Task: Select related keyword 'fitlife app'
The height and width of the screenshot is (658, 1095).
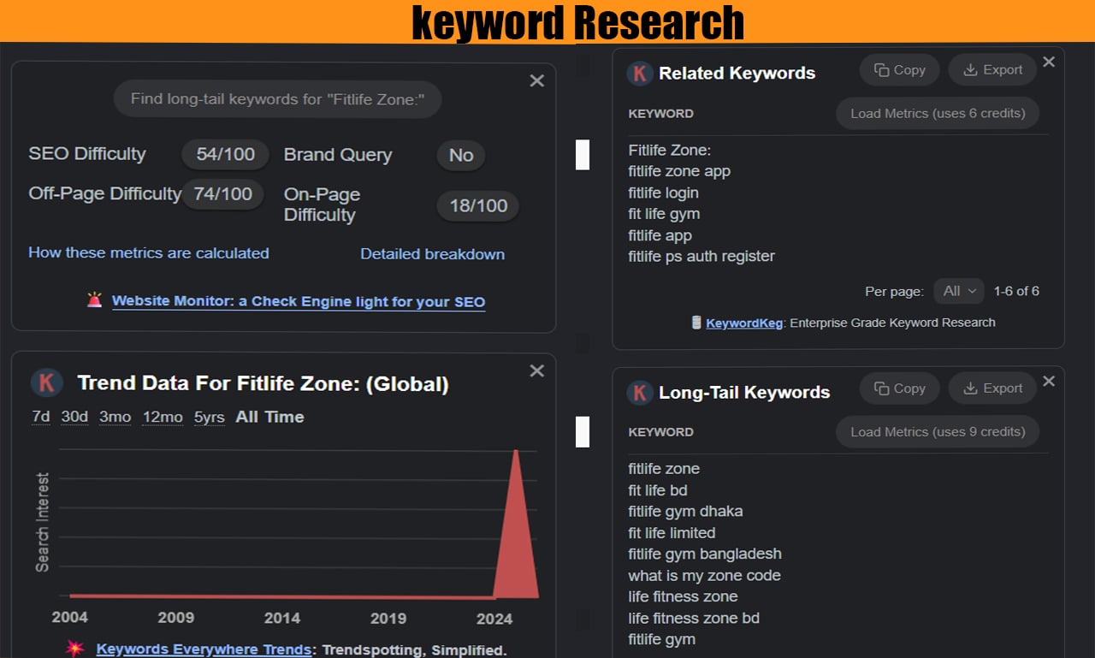Action: click(x=660, y=235)
